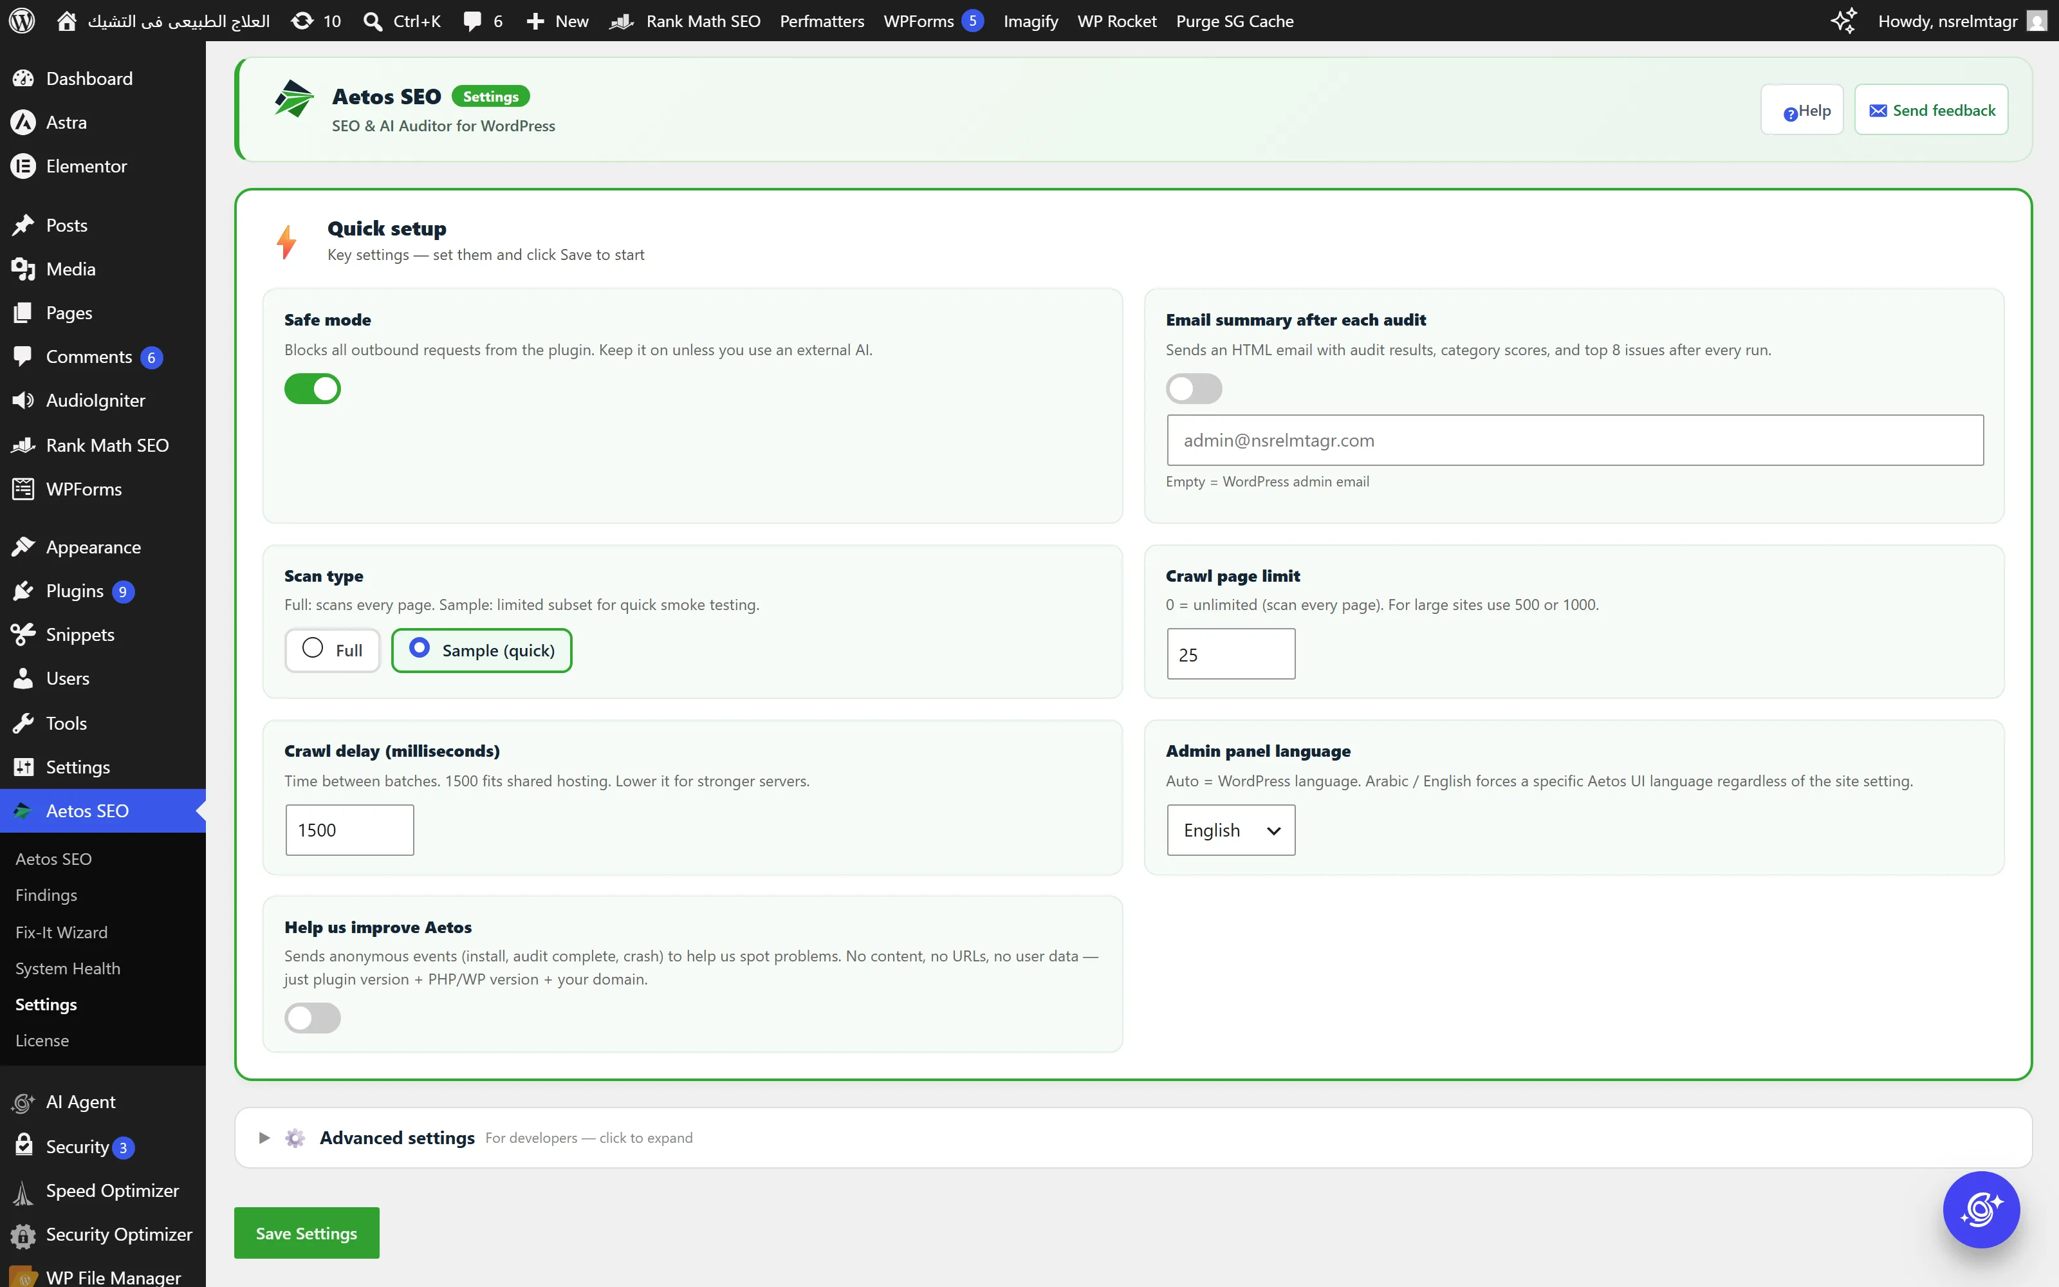The height and width of the screenshot is (1287, 2059).
Task: Open the Findings submenu item
Action: pos(46,894)
